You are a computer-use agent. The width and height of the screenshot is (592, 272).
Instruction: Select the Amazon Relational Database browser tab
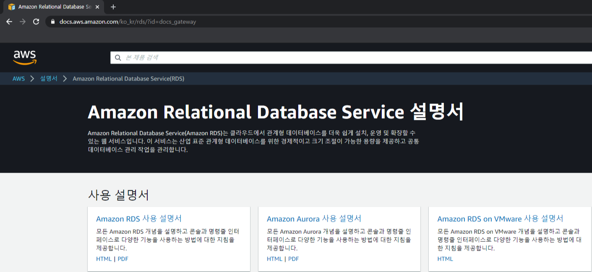coord(53,7)
